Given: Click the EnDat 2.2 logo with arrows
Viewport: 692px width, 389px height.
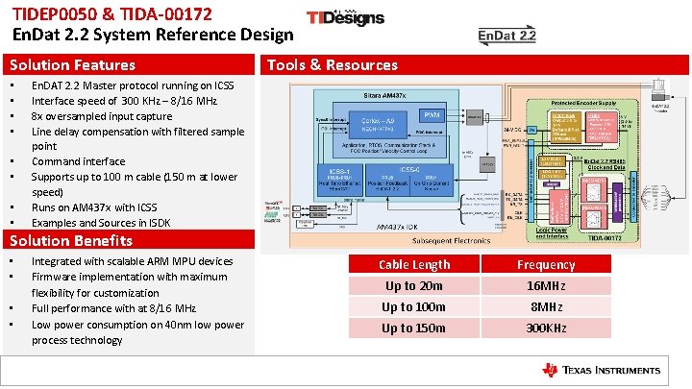Looking at the screenshot, I should click(507, 36).
